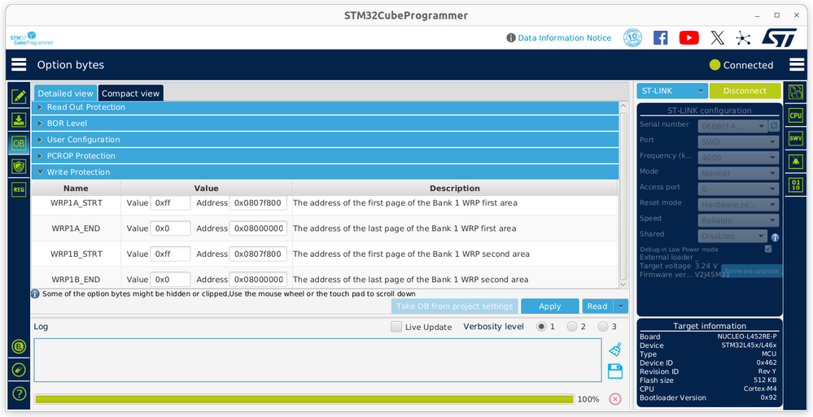Select verbosity level 3
Image resolution: width=813 pixels, height=417 pixels.
[x=602, y=327]
